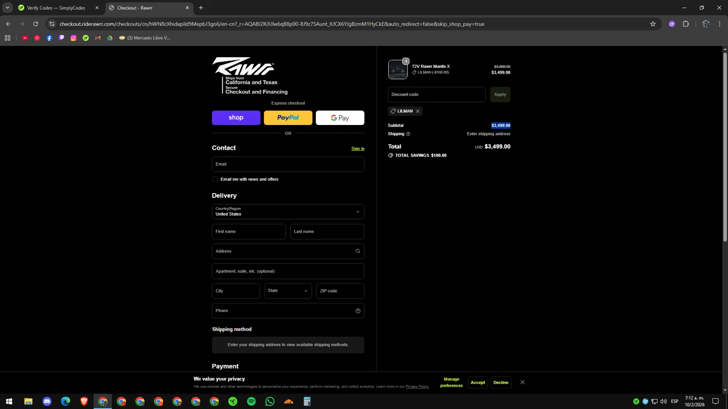
Task: Open File Explorer from the taskbar
Action: click(x=28, y=401)
